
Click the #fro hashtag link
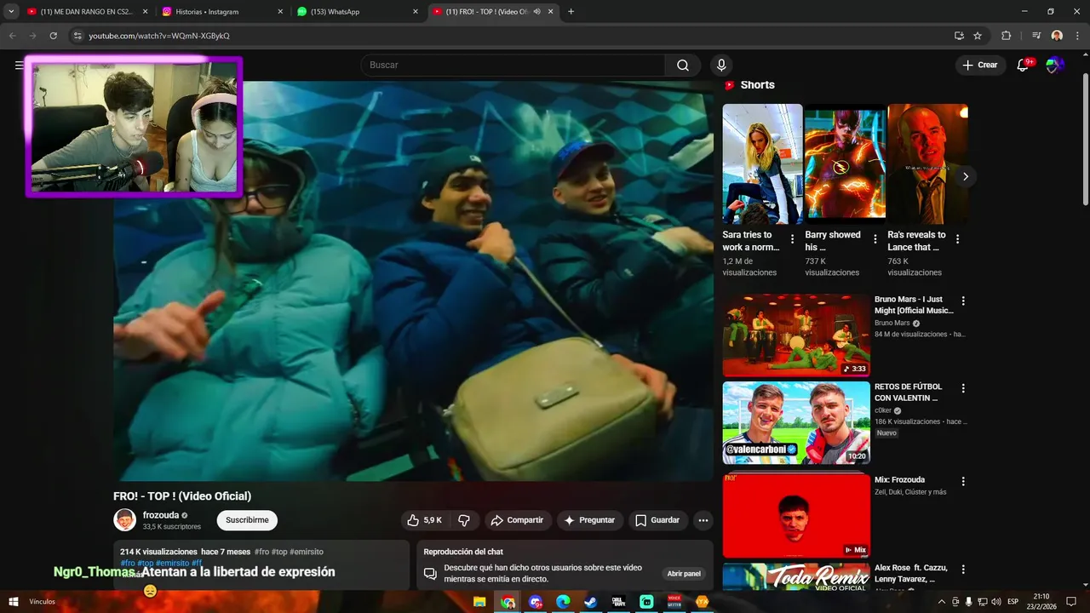click(x=128, y=563)
